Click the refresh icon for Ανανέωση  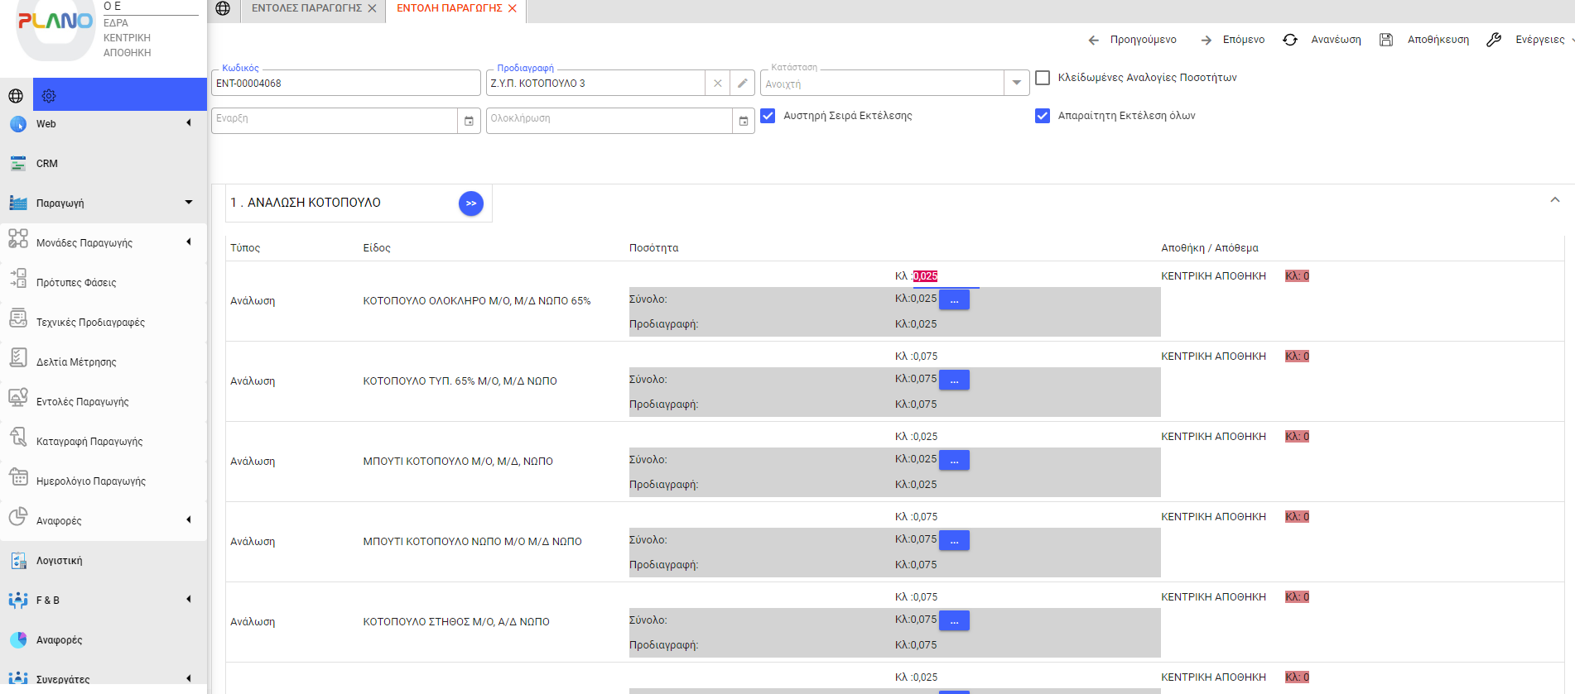coord(1290,40)
